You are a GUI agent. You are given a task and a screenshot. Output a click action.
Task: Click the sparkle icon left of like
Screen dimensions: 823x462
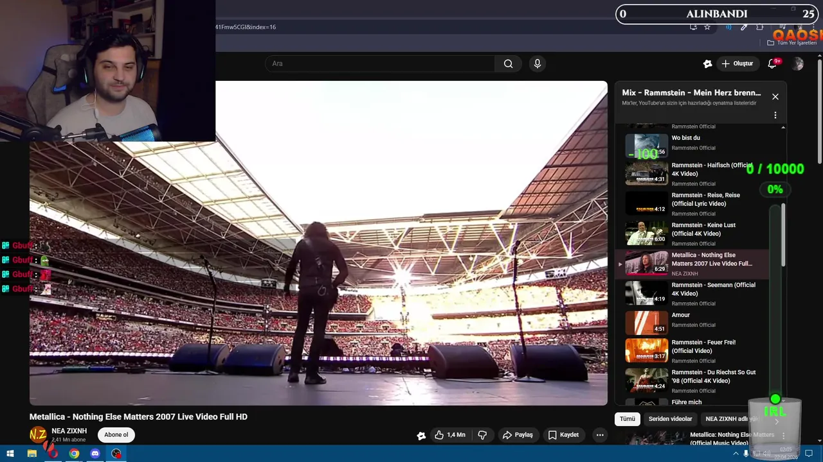pos(421,436)
